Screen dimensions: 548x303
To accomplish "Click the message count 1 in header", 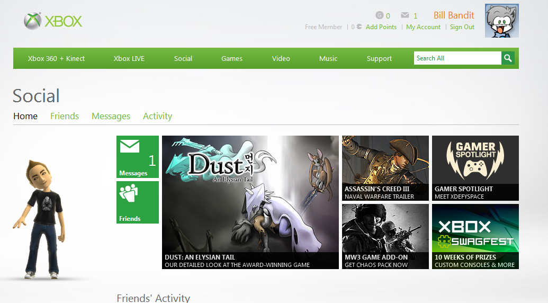I will click(415, 16).
